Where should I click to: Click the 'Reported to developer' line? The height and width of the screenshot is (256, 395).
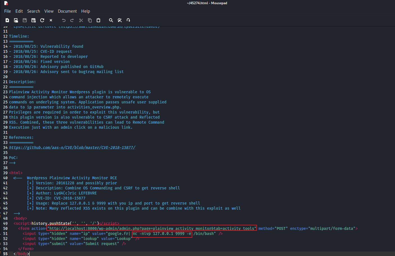48,56
